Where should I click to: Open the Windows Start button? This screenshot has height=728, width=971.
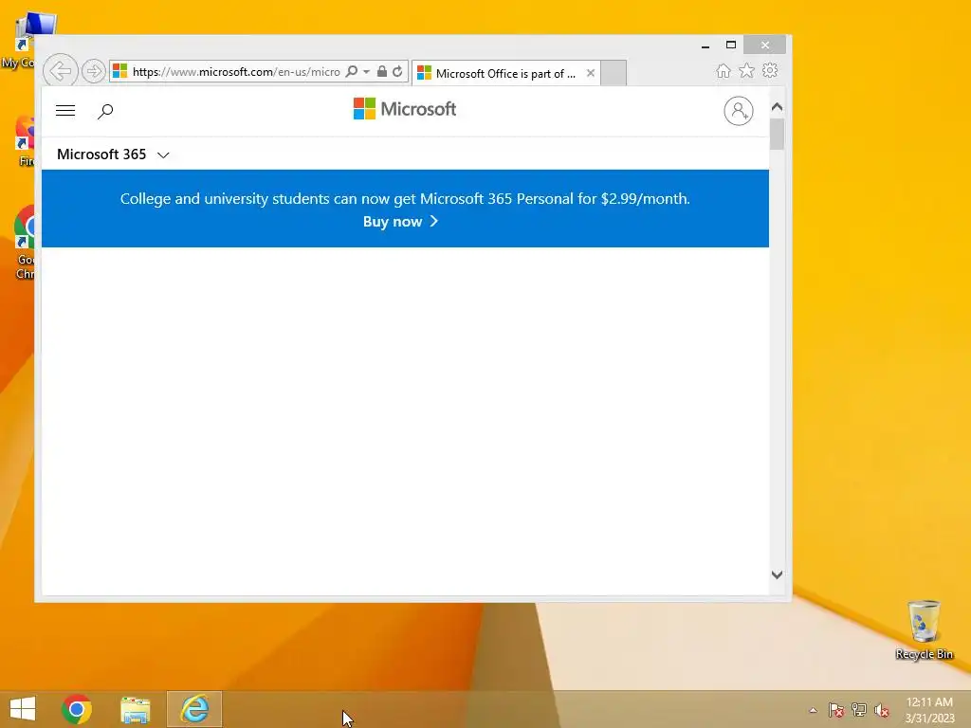[23, 709]
